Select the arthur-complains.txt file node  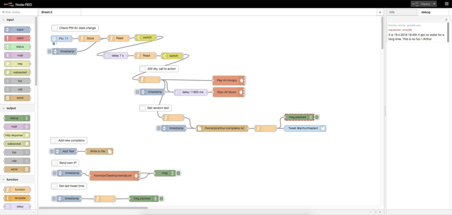coord(222,128)
